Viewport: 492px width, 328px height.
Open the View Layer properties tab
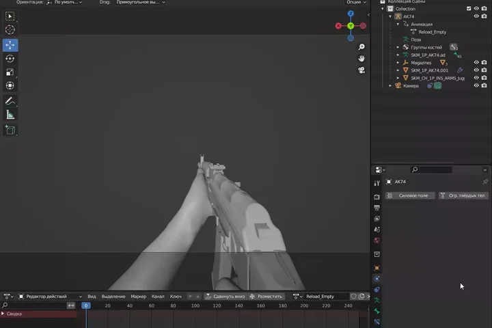(377, 219)
